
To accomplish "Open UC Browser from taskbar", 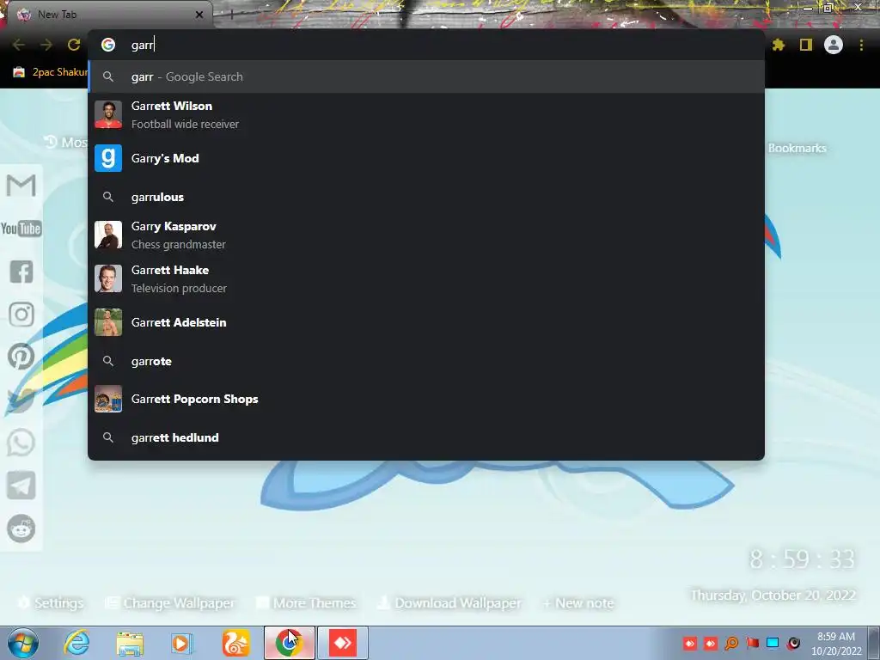I will coord(235,643).
